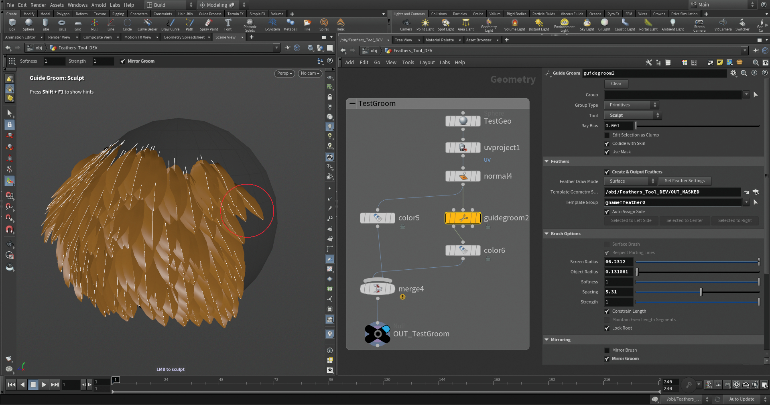Open the parameter gear menu for guidegroom2
The height and width of the screenshot is (405, 770).
coord(733,73)
